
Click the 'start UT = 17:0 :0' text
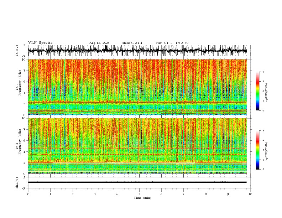pyautogui.click(x=172, y=43)
